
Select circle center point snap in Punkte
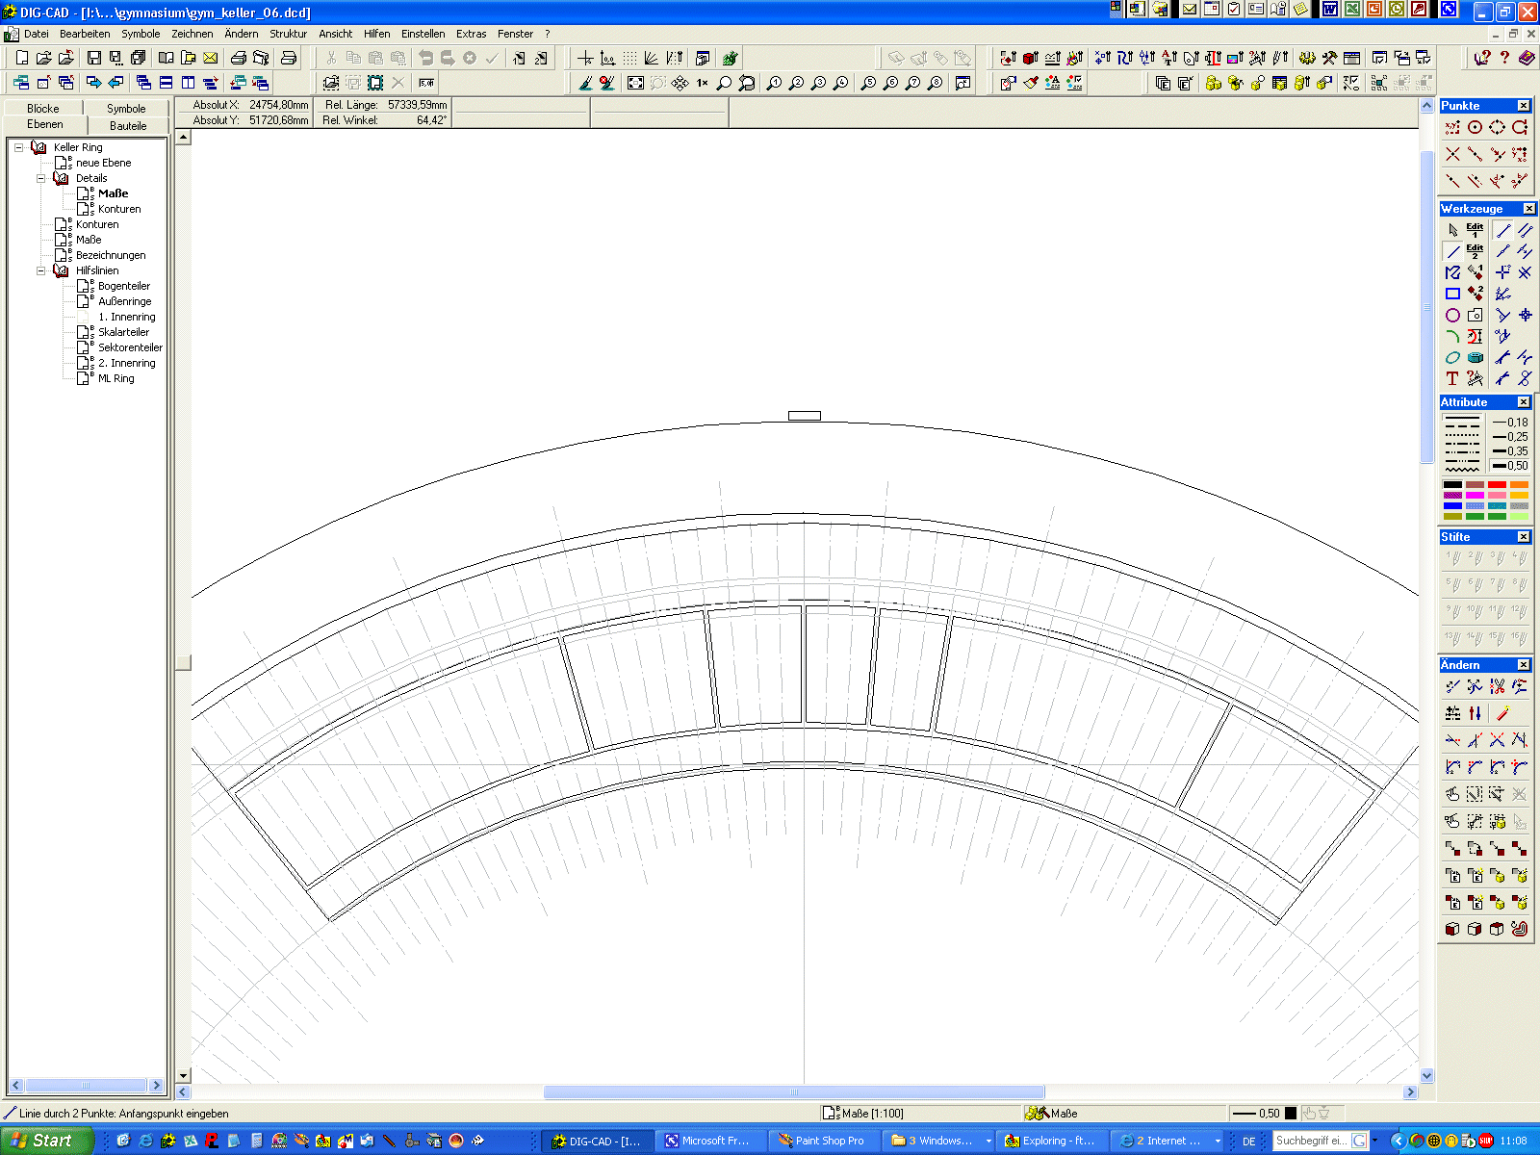(1475, 127)
